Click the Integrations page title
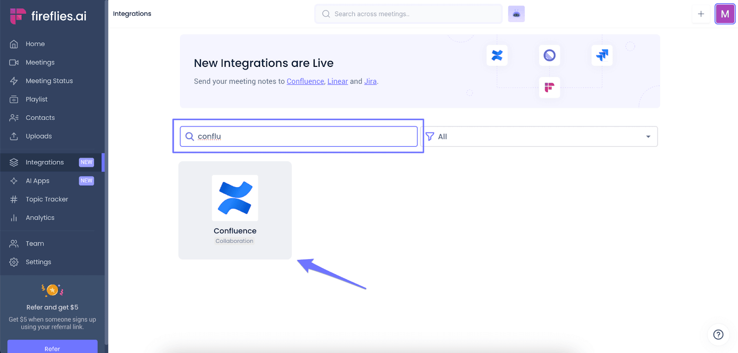 point(132,14)
